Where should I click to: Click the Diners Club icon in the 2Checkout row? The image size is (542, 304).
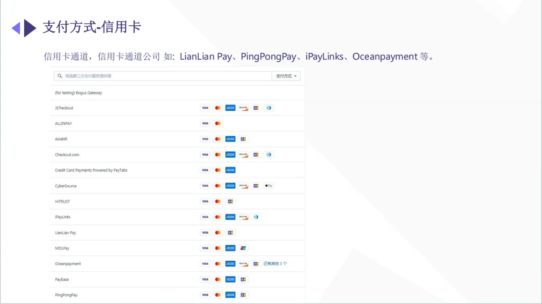click(268, 108)
